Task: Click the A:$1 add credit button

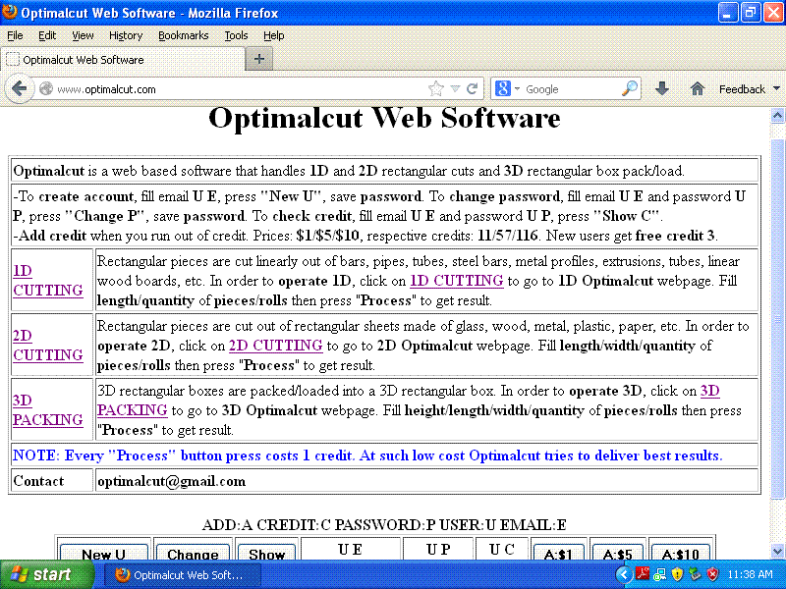Action: pyautogui.click(x=558, y=552)
